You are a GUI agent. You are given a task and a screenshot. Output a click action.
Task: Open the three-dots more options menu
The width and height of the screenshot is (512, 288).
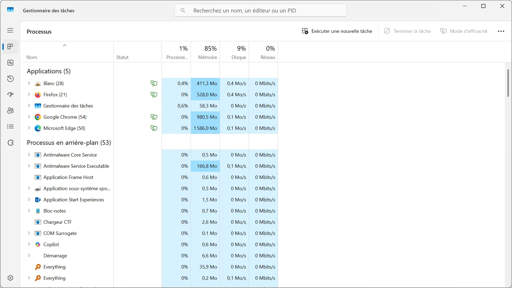coord(501,31)
